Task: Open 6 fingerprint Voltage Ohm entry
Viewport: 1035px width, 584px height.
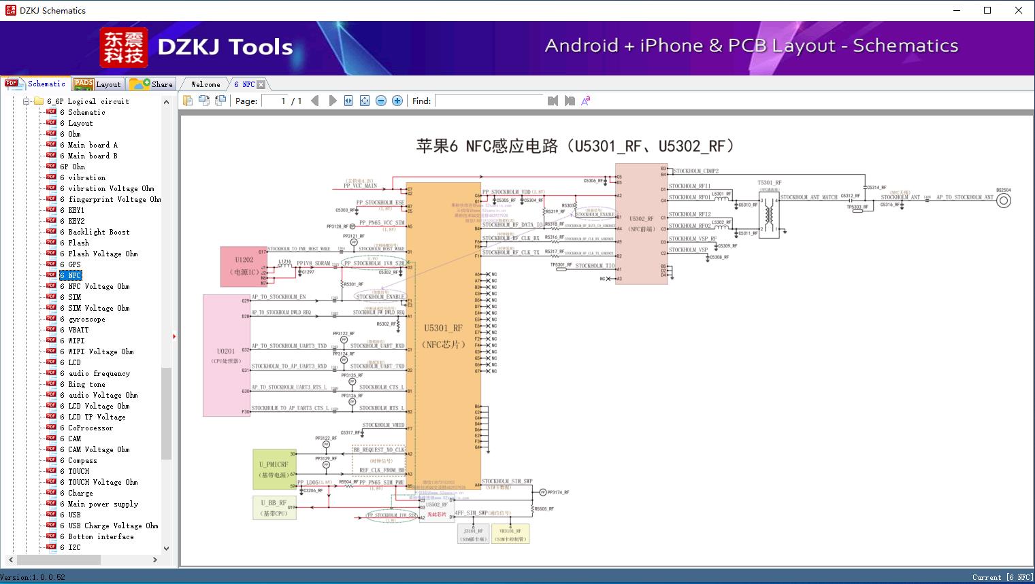Action: click(x=110, y=199)
